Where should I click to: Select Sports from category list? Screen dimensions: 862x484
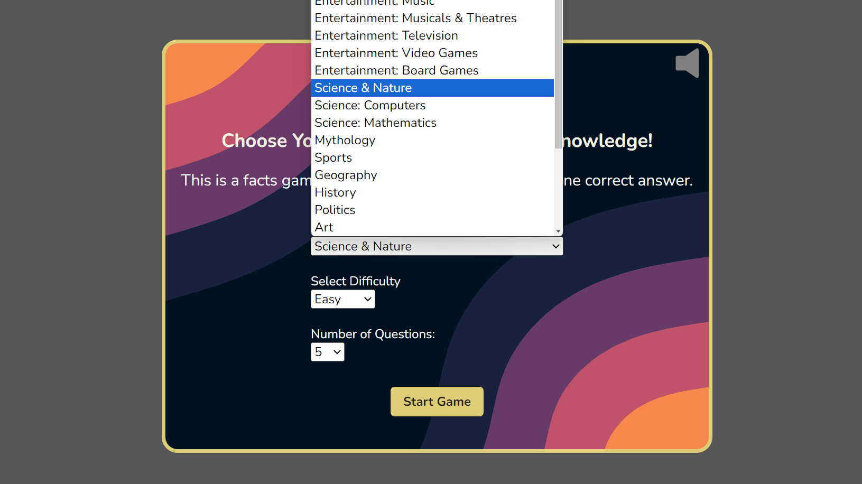pos(333,157)
